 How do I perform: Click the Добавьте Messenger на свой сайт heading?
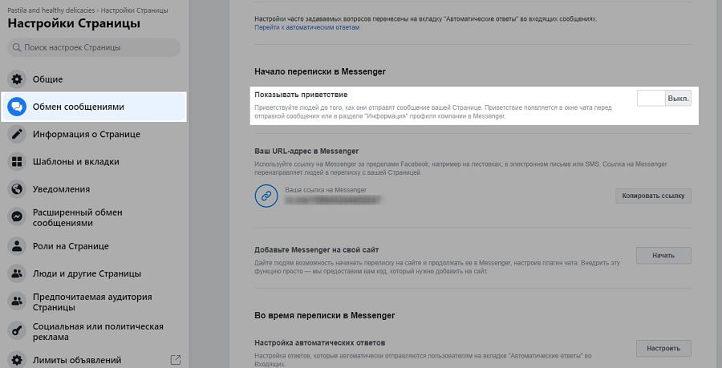pyautogui.click(x=317, y=250)
